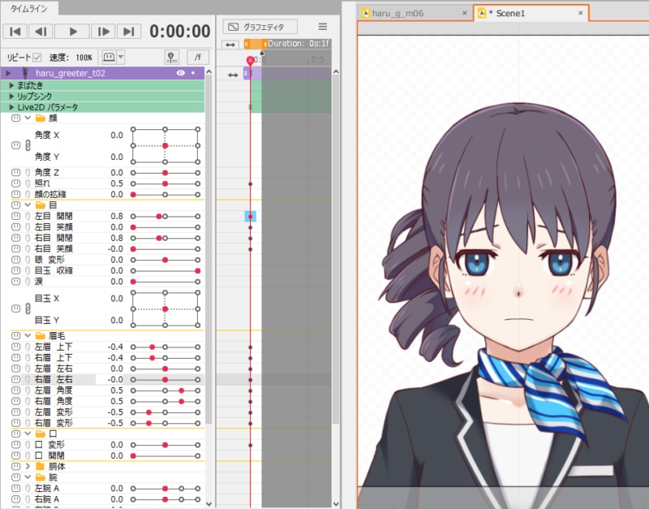Select the 右眉 左右 parameter row label

pos(54,379)
